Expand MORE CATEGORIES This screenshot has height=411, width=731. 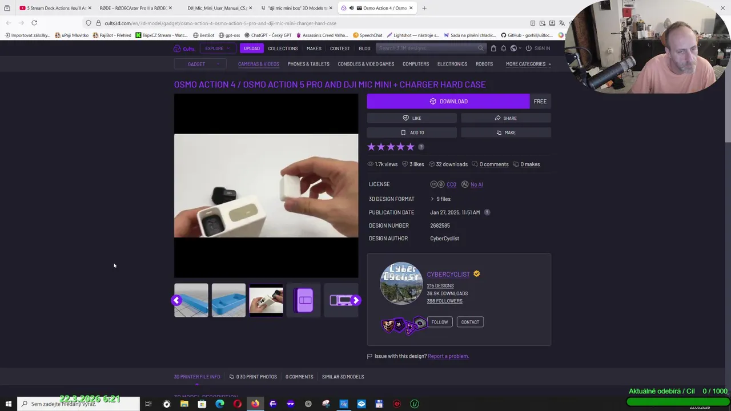(528, 64)
